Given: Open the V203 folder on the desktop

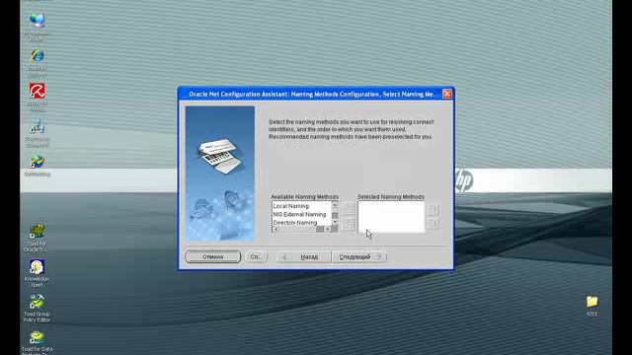Looking at the screenshot, I should coord(592,306).
